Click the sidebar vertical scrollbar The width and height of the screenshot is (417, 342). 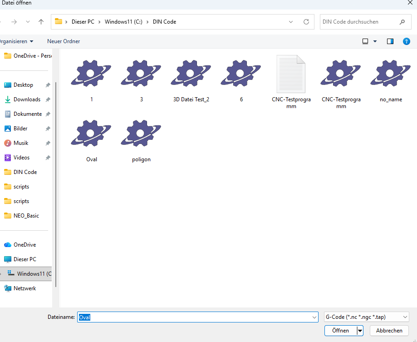pos(55,184)
